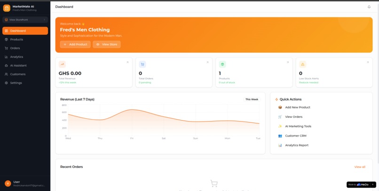Click the Products card box icon

(x=222, y=64)
